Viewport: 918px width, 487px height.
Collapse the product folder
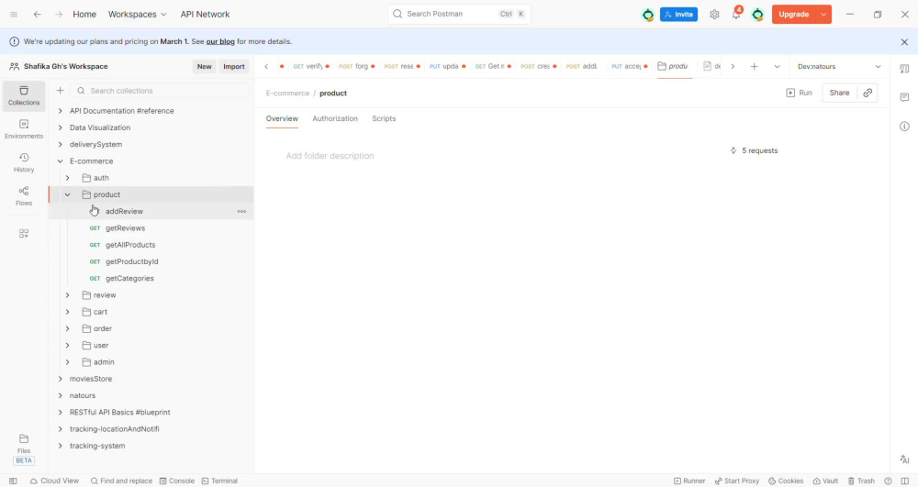[67, 194]
